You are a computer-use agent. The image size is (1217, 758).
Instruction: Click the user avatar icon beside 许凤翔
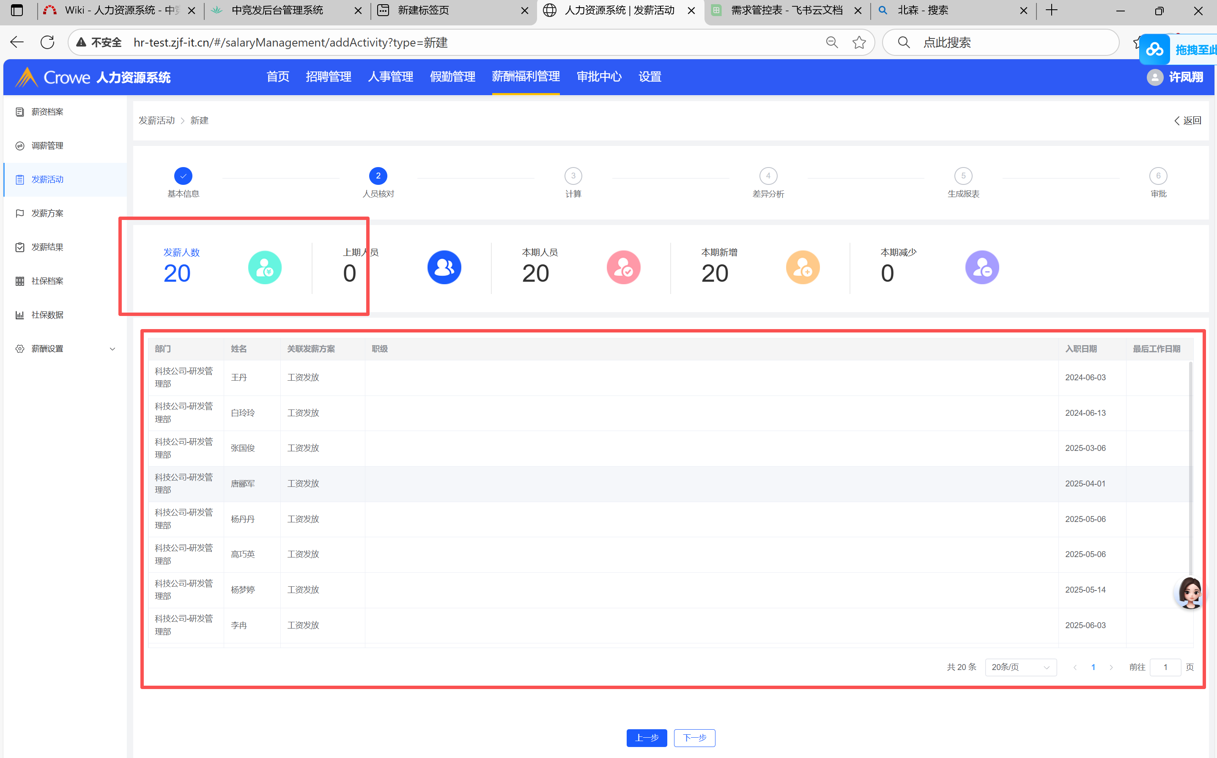coord(1155,77)
